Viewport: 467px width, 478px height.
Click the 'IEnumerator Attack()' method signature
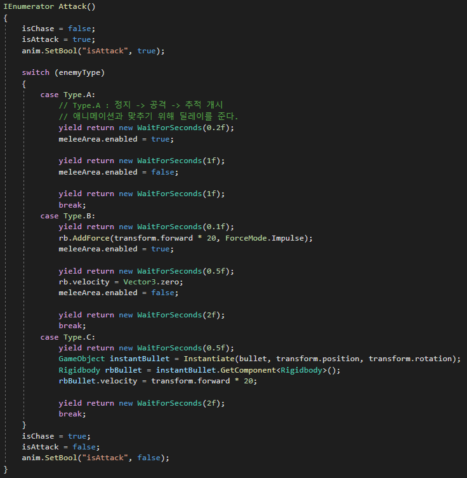click(49, 6)
